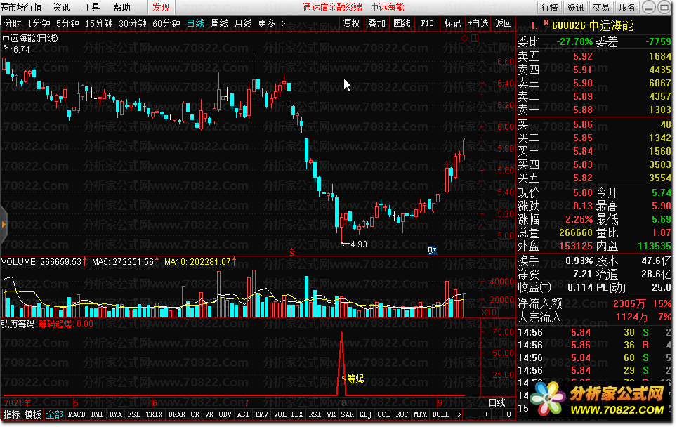
Task: Open the 帮助 menu
Action: point(121,7)
